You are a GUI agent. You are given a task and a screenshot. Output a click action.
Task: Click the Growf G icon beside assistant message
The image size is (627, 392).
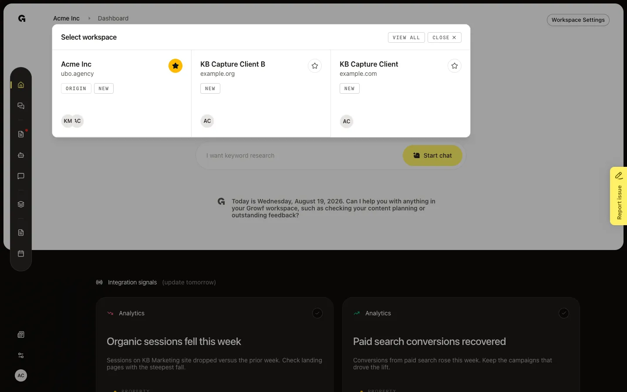(x=221, y=201)
